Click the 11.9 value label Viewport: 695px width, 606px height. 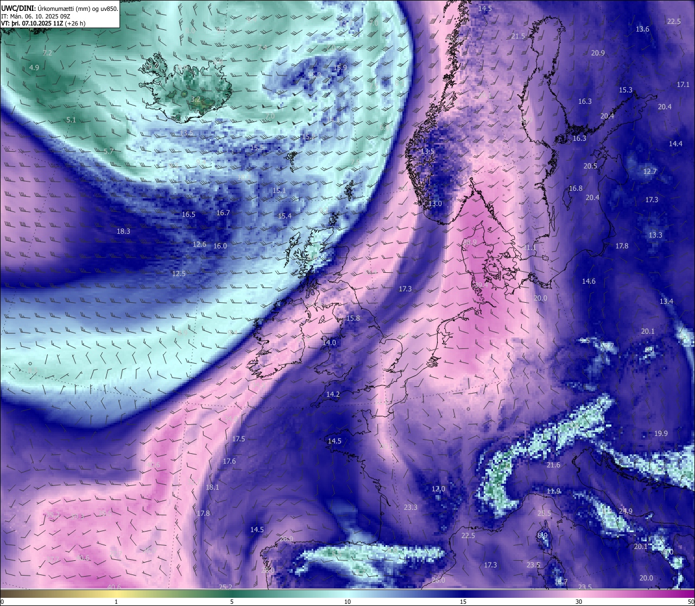coord(554,491)
